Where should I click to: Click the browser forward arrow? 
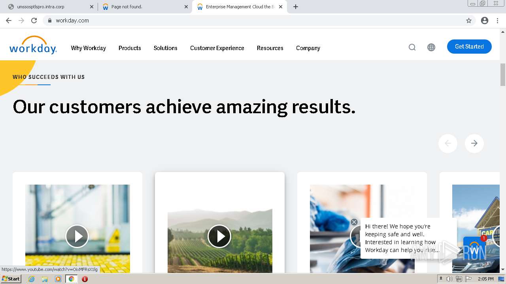[x=21, y=21]
